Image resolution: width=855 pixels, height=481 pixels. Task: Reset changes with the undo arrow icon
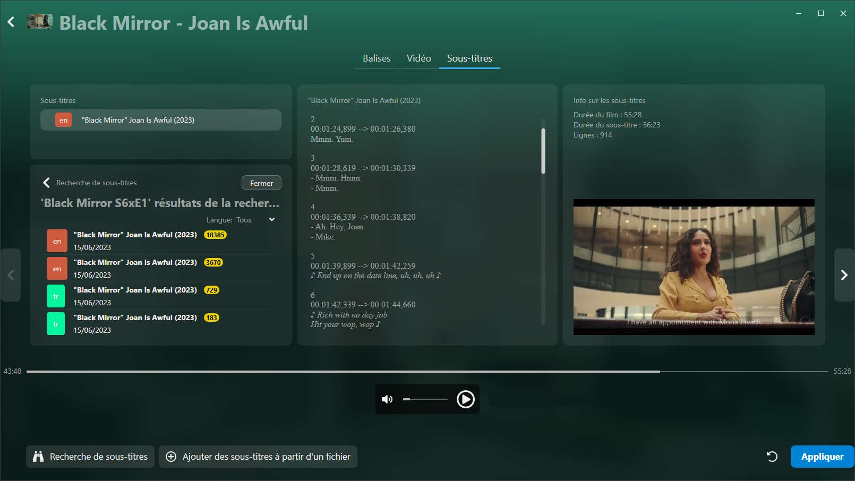(x=772, y=457)
